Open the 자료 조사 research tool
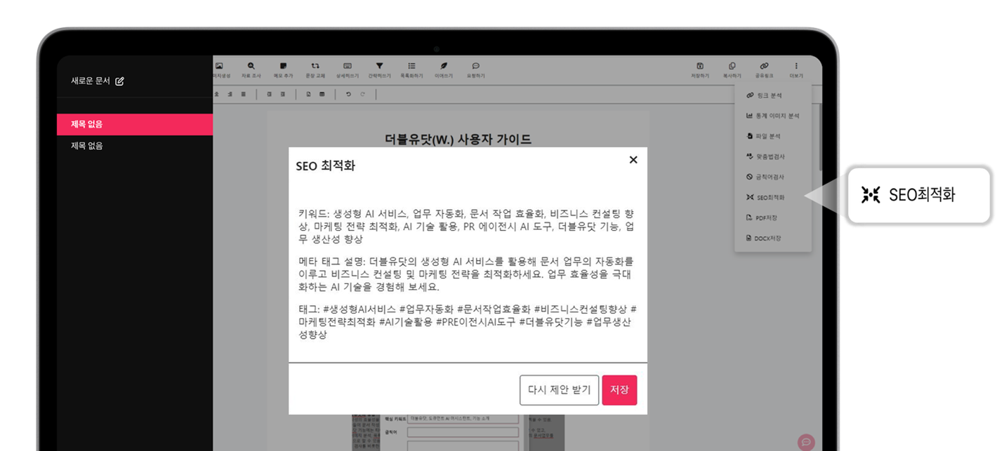 point(251,69)
